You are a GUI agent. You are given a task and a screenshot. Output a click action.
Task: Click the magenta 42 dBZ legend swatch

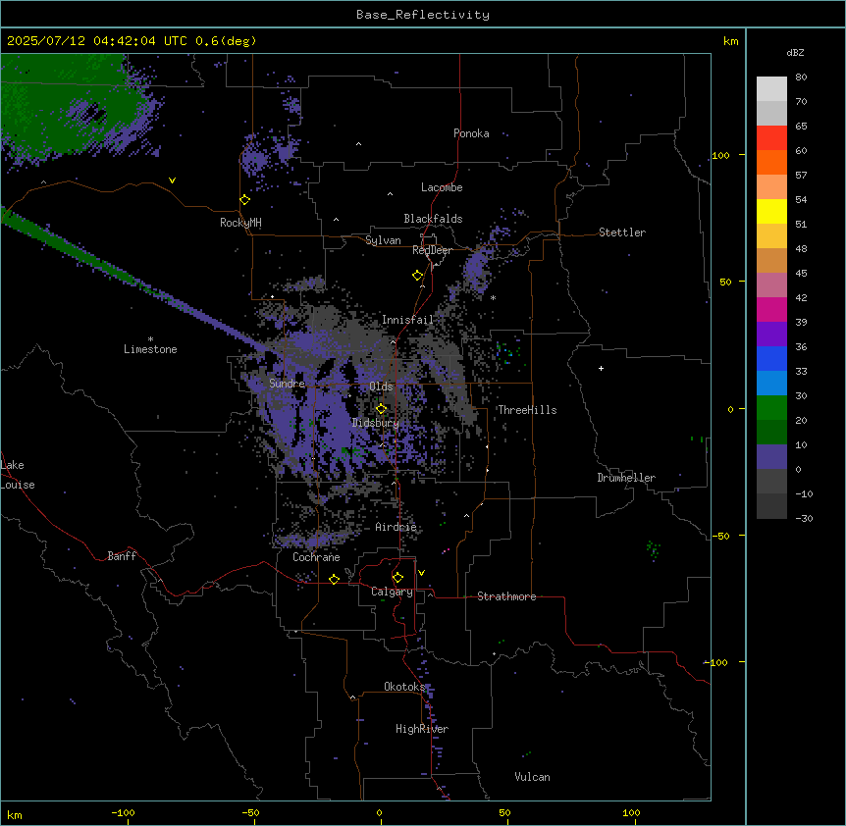coord(771,309)
